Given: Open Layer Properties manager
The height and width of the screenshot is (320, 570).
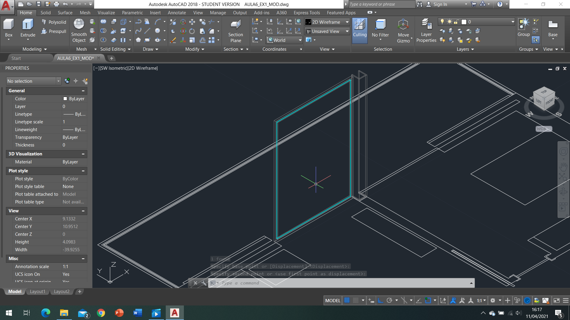Looking at the screenshot, I should (x=426, y=25).
